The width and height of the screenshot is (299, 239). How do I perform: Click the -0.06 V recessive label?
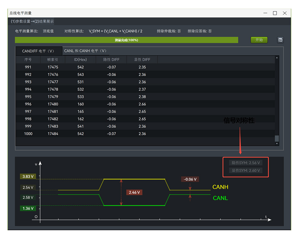coord(190,179)
